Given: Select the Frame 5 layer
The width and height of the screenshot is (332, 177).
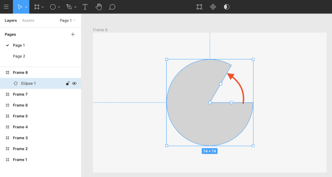Looking at the screenshot, I should click(40, 116).
